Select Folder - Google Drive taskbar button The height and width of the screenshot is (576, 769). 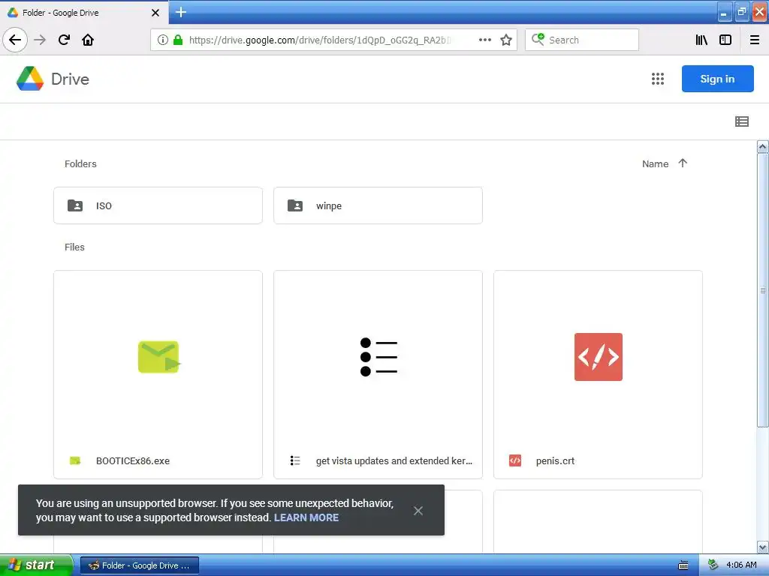[139, 565]
